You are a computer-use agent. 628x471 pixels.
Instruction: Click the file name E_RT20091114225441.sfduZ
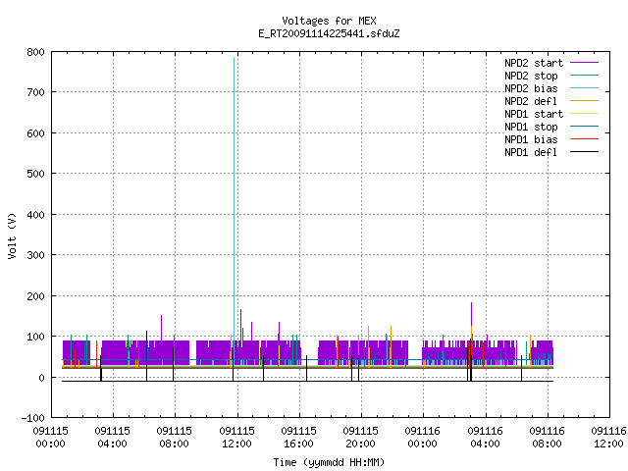pos(329,33)
